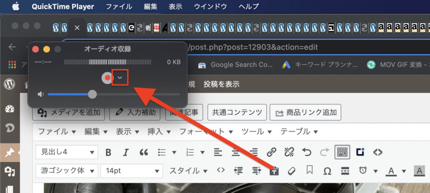
Task: Open the editor 編集 dropdown menu
Action: [x=96, y=132]
